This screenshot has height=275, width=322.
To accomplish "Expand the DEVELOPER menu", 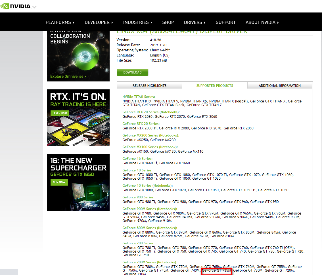I will click(x=99, y=22).
